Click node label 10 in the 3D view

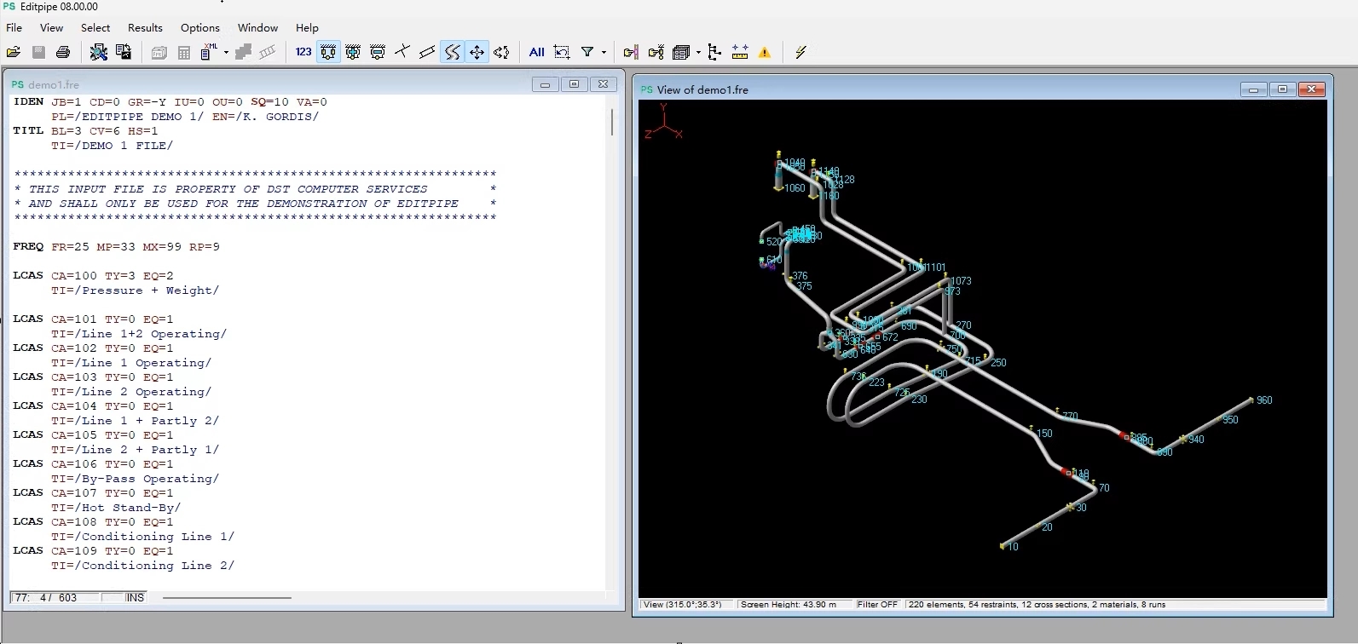pos(1013,547)
